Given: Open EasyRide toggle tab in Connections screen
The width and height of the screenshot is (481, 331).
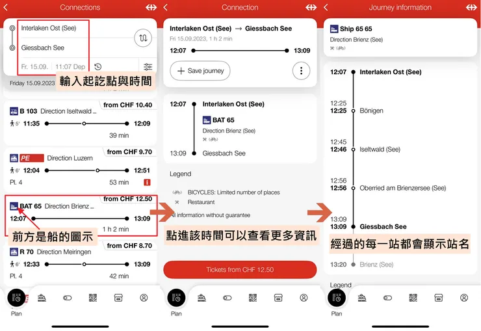Looking at the screenshot, I should click(67, 298).
